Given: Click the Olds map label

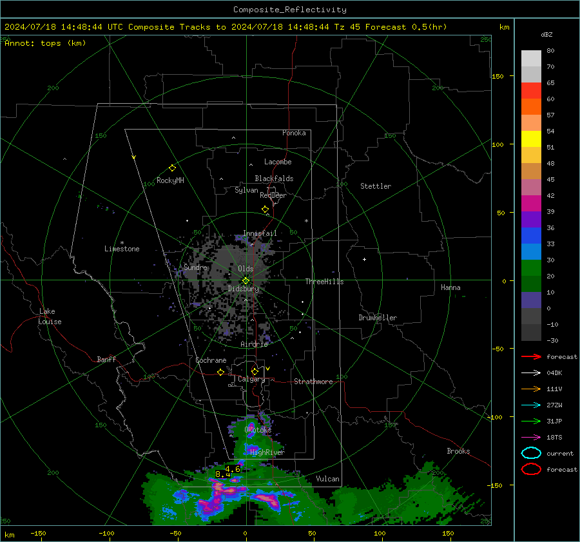Looking at the screenshot, I should point(246,269).
